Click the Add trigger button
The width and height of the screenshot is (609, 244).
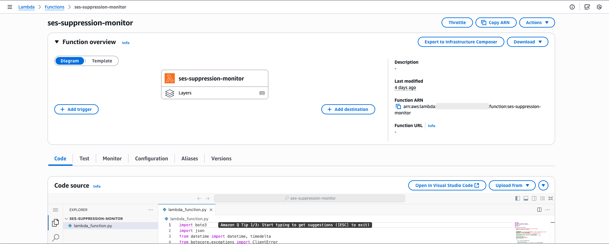pos(76,109)
